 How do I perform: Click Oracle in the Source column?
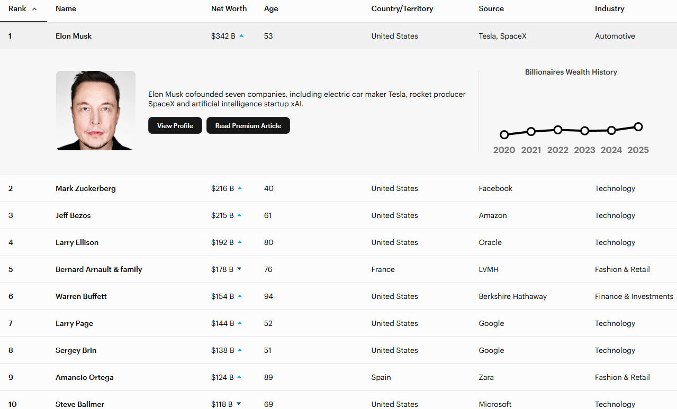tap(490, 242)
